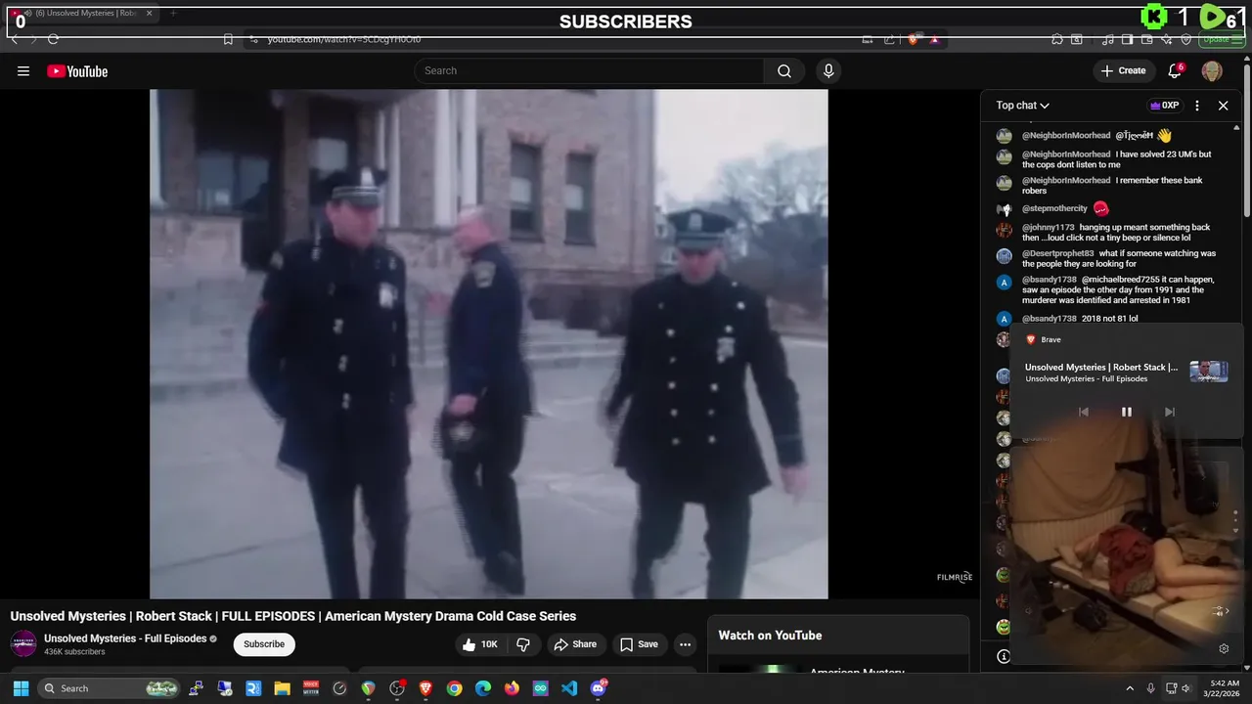This screenshot has width=1252, height=704.
Task: Open sound output chooser in quick panel
Action: 1220,611
